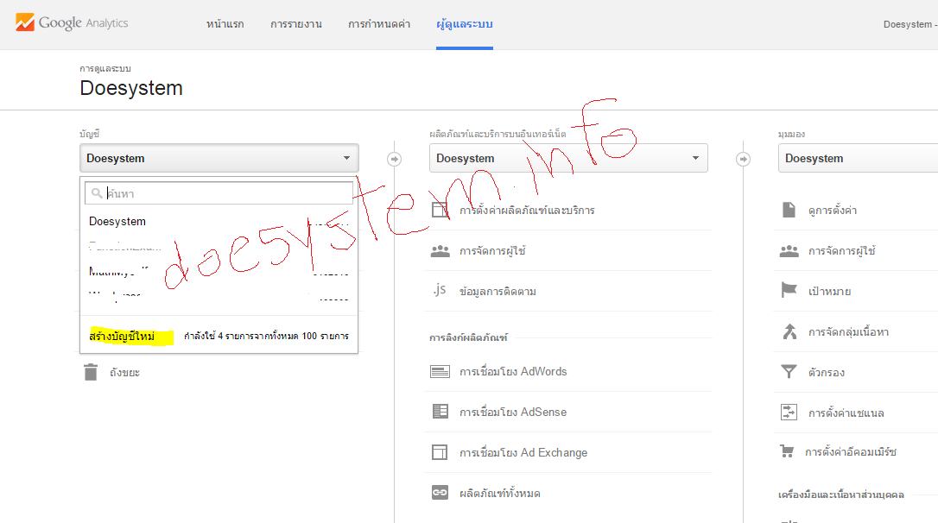
Task: Click the property settings window icon
Action: [x=440, y=210]
